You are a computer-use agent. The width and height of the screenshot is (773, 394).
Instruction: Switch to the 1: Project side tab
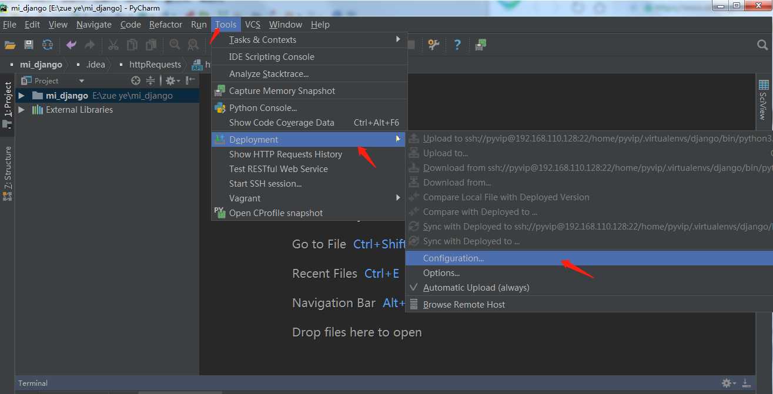tap(8, 105)
